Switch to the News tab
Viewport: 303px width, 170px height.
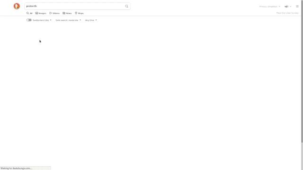(x=67, y=13)
